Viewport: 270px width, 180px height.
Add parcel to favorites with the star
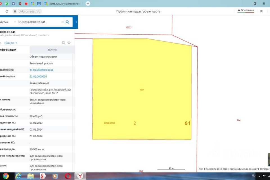[69, 42]
